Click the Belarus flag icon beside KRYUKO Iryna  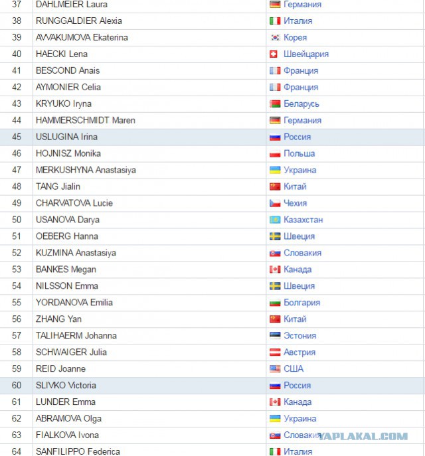tap(275, 104)
